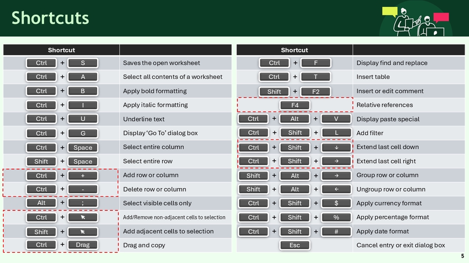
Task: Click the down arrow key in Extend last cell down row
Action: click(336, 147)
